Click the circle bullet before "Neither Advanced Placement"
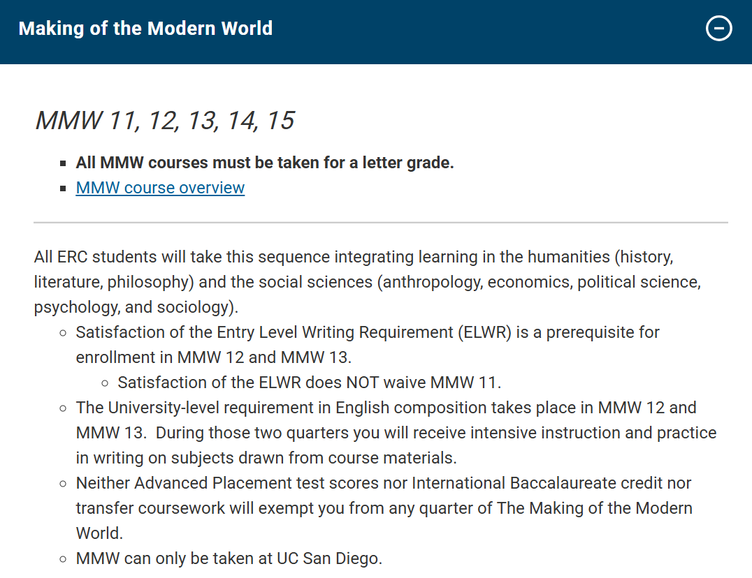The image size is (752, 578). (x=63, y=484)
